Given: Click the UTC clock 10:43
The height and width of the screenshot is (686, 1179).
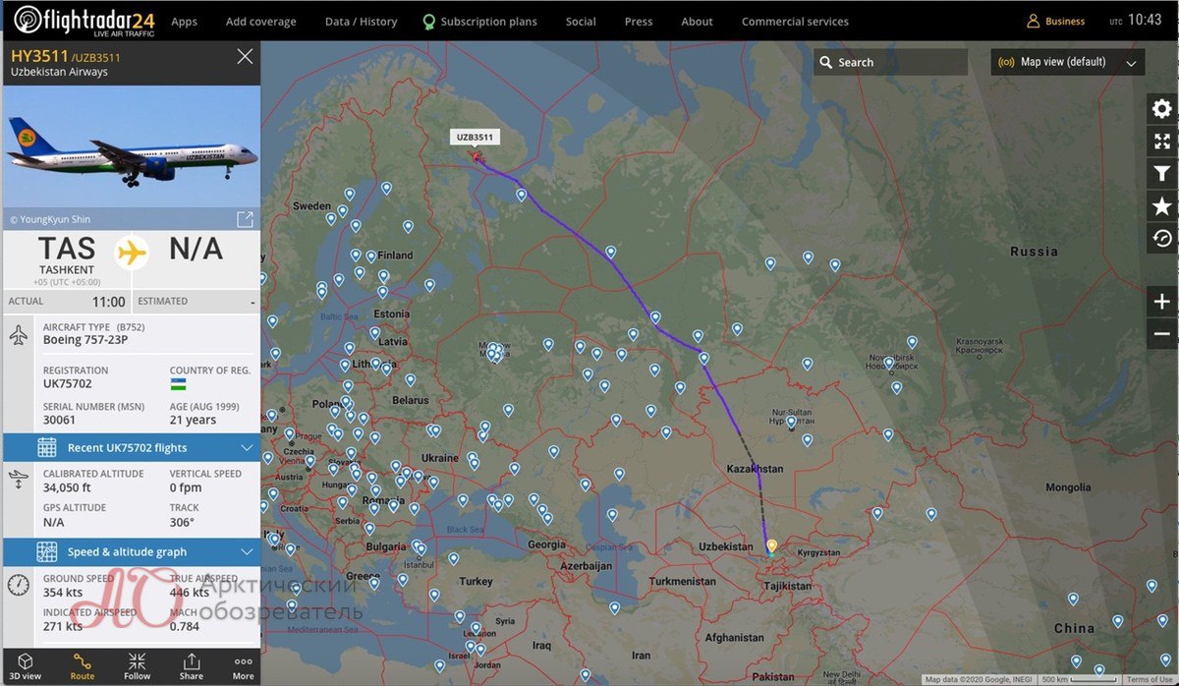Looking at the screenshot, I should (1144, 21).
